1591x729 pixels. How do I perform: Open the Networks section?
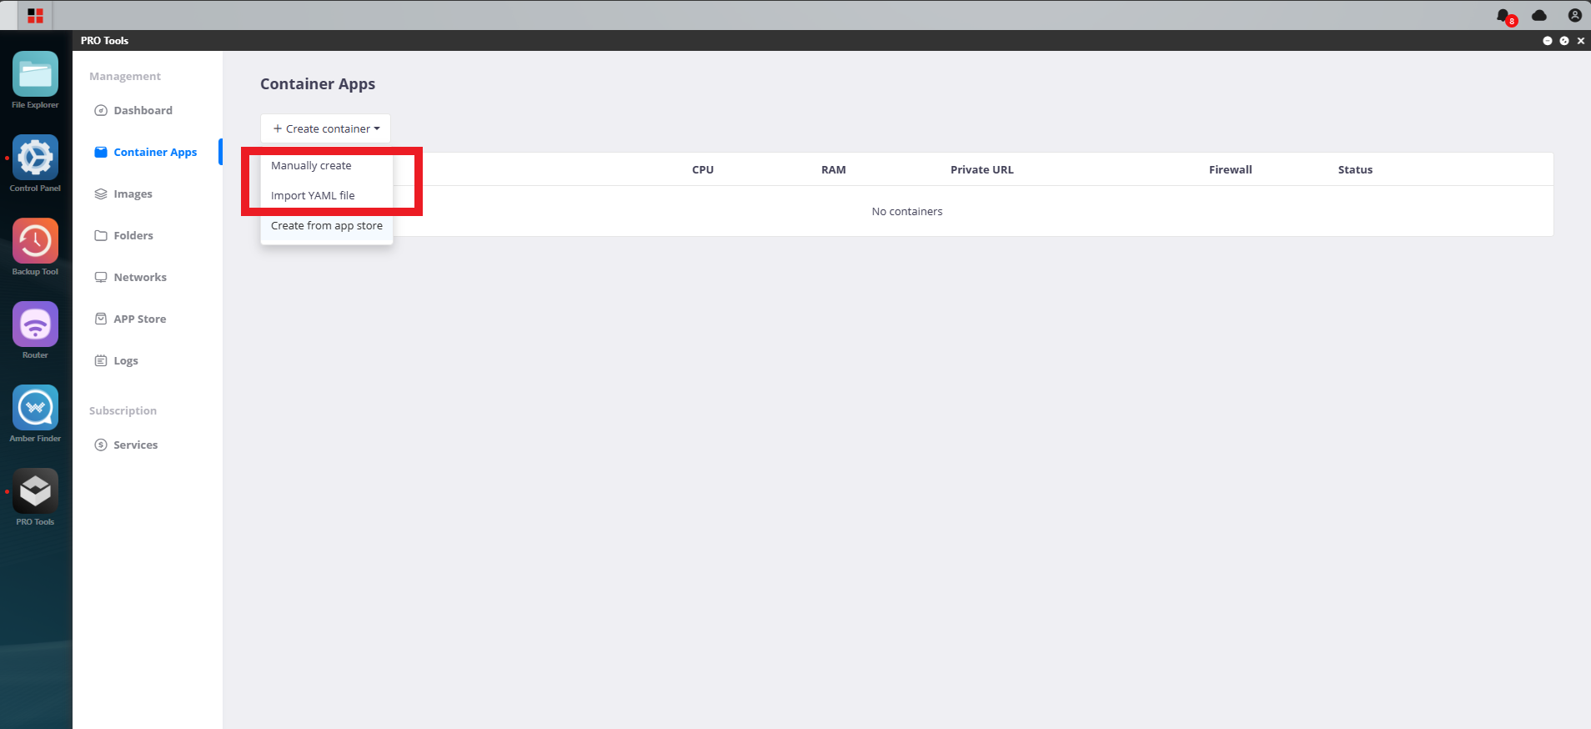(x=130, y=277)
